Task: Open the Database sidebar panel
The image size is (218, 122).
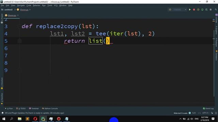Action: pyautogui.click(x=216, y=55)
